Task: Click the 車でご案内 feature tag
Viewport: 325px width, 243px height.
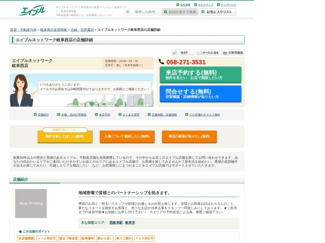Action: pyautogui.click(x=123, y=239)
